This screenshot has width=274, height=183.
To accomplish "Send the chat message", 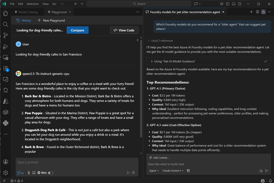I will pos(267,171).
